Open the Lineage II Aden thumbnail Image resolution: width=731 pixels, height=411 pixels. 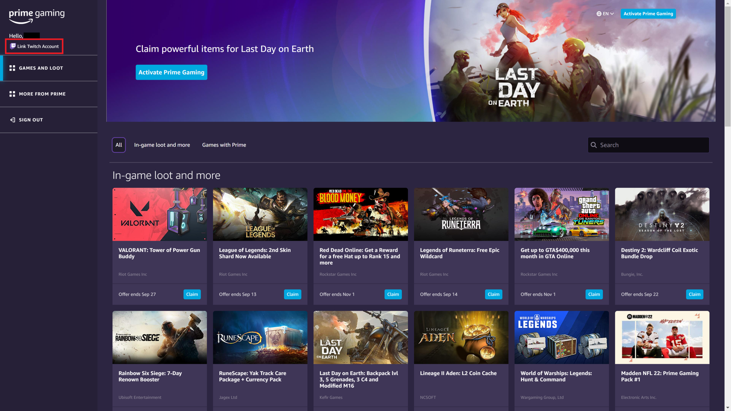[461, 337]
